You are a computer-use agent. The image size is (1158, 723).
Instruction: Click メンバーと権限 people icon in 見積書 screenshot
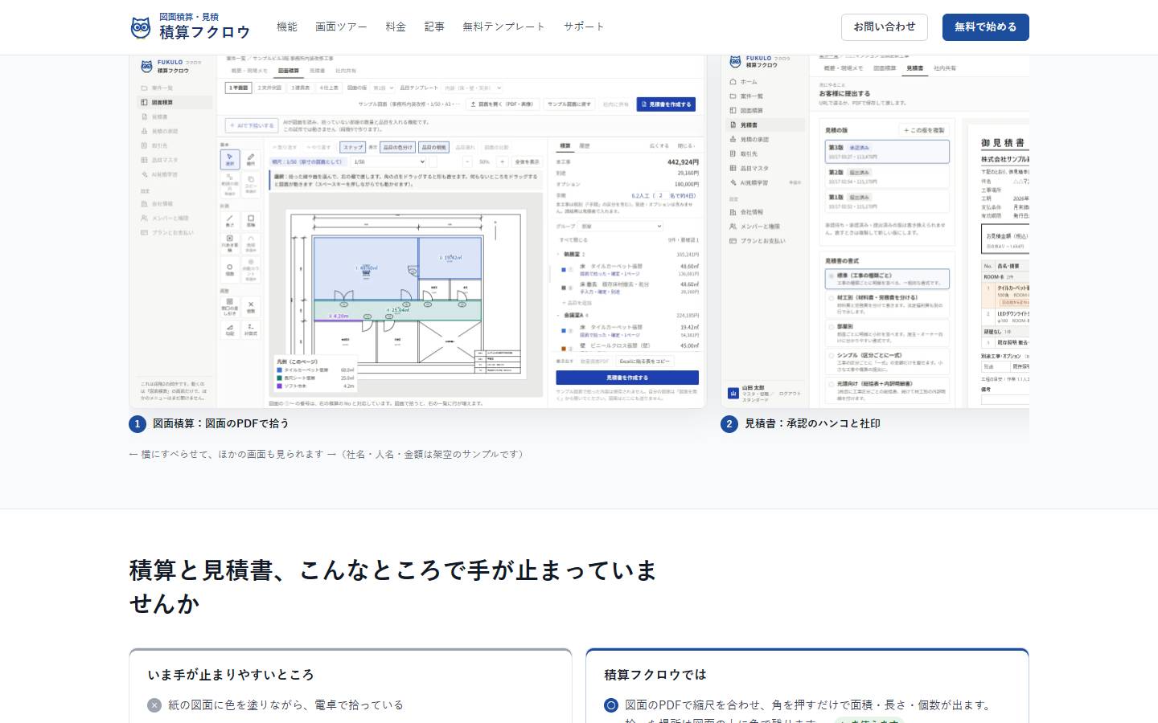[733, 227]
